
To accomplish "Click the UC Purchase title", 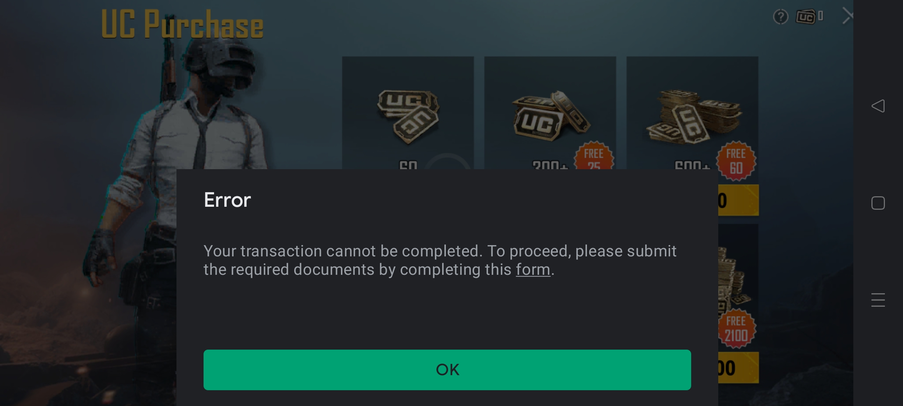I will 182,24.
